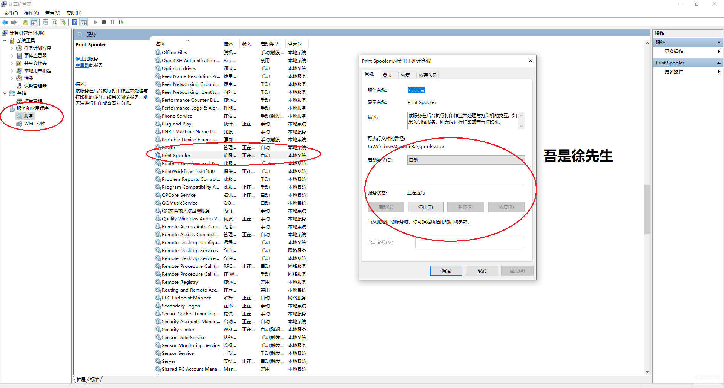This screenshot has width=724, height=388.
Task: Select the Print Spooler service icon
Action: point(158,155)
